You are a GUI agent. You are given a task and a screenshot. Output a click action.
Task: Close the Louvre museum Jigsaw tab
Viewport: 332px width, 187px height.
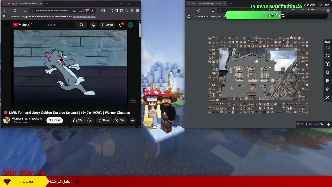tap(225, 4)
